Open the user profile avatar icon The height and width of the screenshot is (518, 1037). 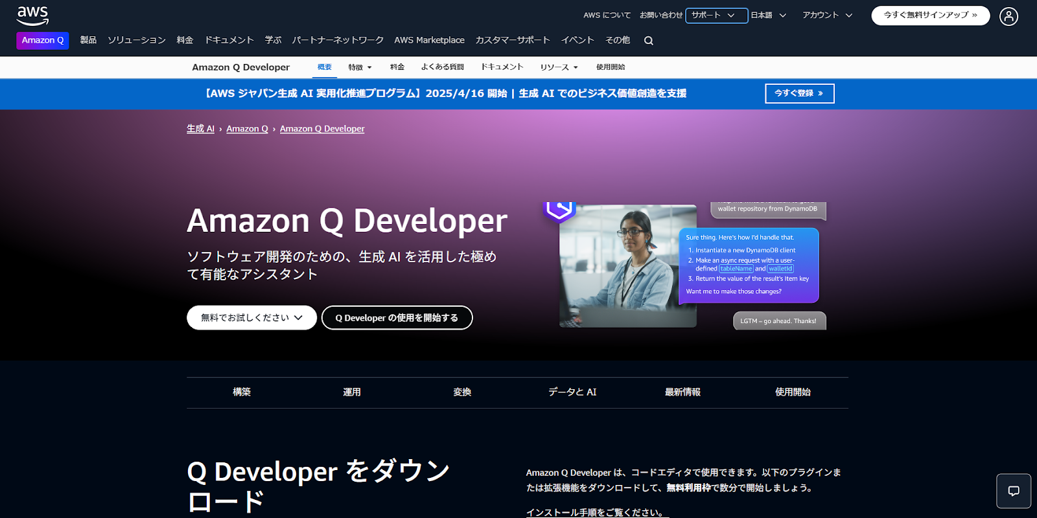[1008, 16]
